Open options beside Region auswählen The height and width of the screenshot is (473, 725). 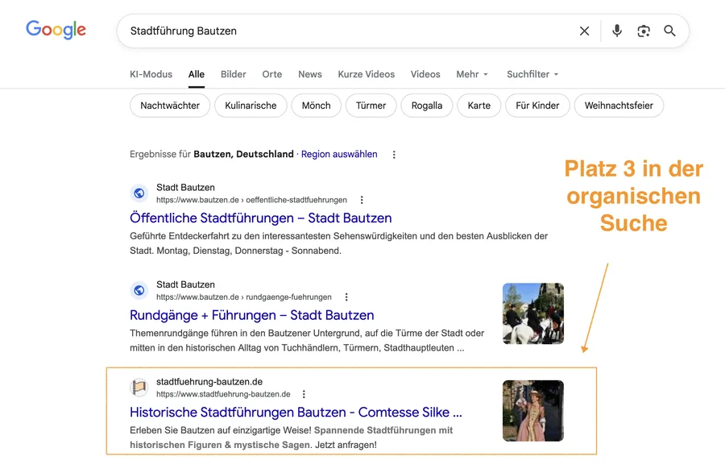pos(394,154)
